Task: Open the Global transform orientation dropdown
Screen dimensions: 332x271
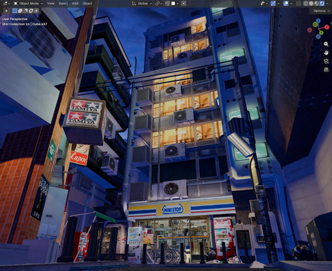Action: (142, 3)
